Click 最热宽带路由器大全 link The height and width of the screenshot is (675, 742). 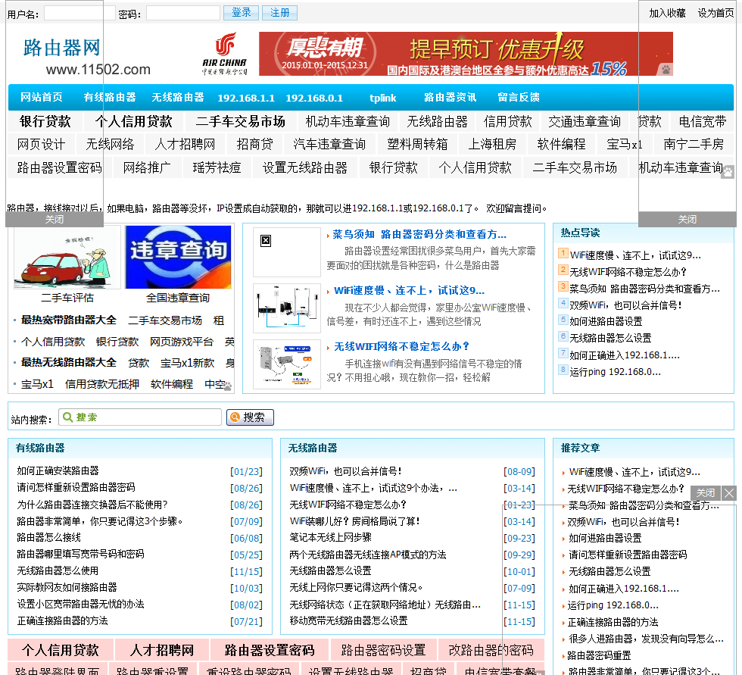(69, 320)
